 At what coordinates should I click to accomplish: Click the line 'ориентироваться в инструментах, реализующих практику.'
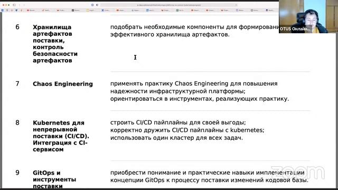200,99
